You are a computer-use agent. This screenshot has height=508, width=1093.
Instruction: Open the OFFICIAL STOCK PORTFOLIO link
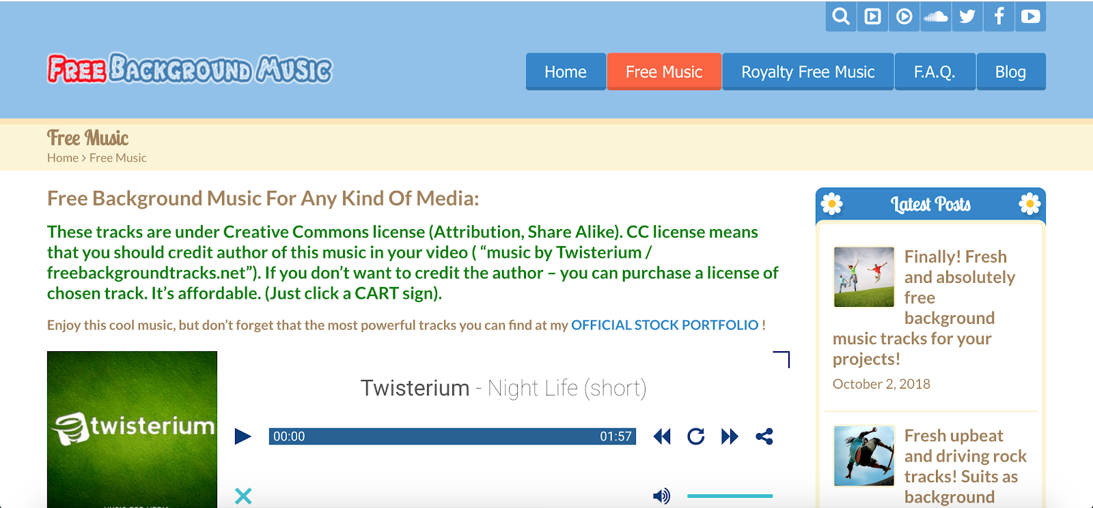665,325
